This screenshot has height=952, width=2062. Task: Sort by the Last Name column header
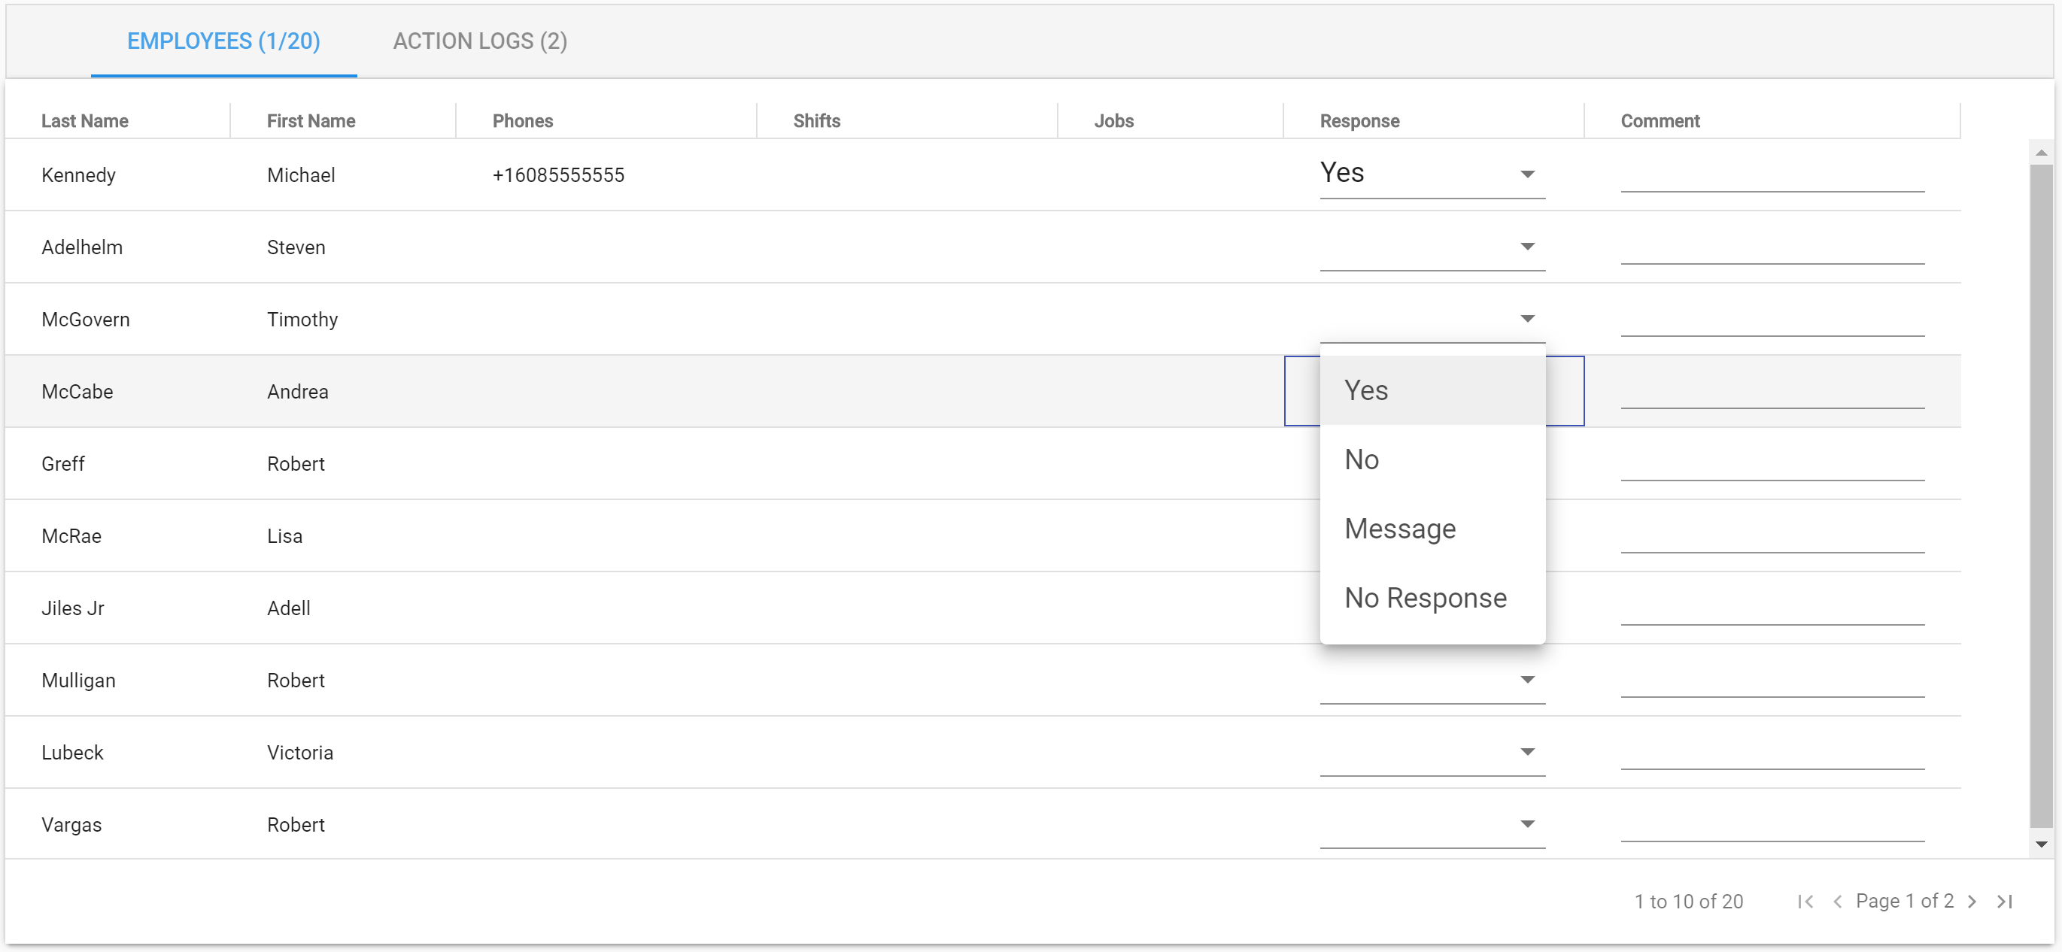(x=85, y=121)
